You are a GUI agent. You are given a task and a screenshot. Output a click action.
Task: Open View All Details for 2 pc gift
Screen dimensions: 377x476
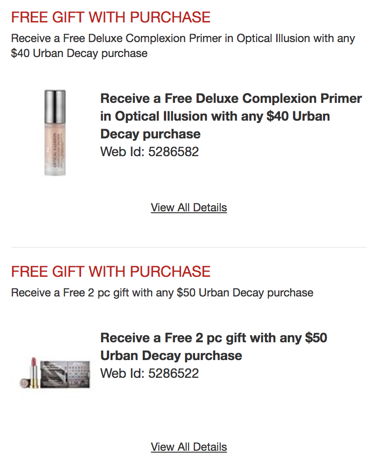[x=188, y=447]
